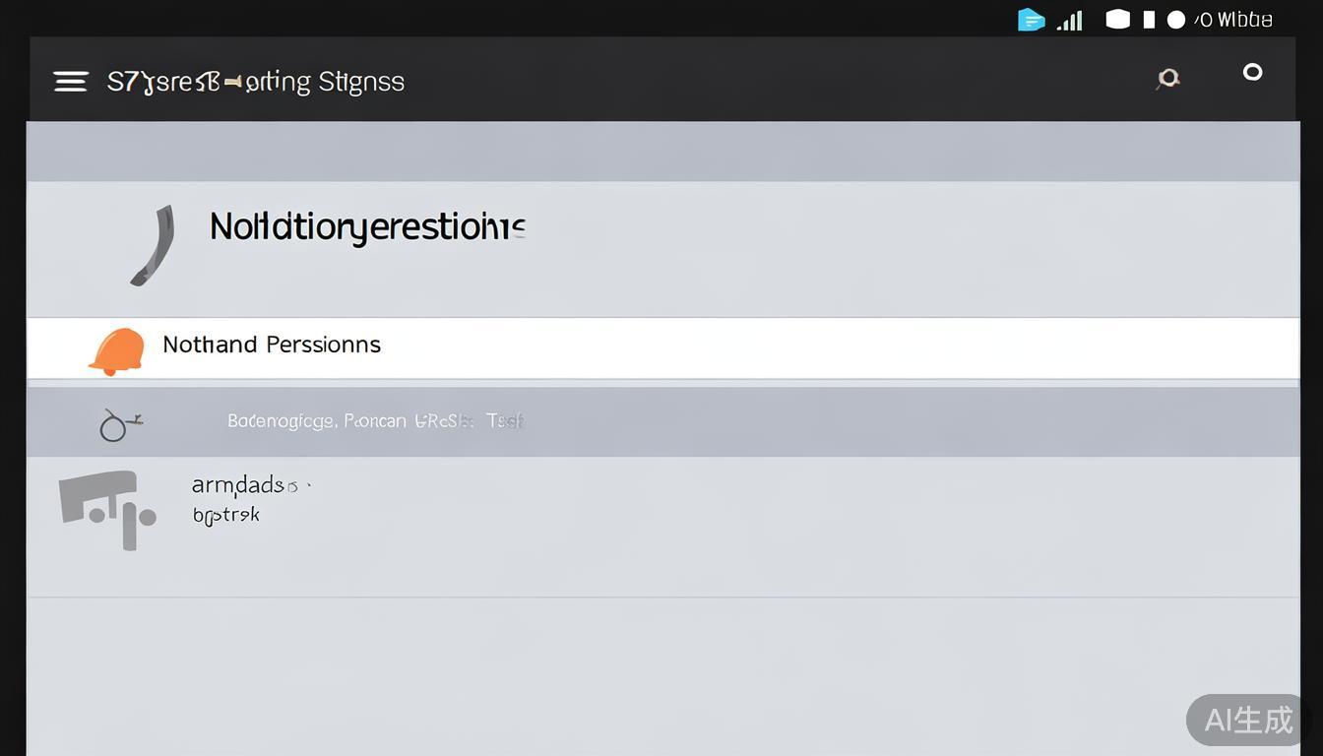Click the signal strength bars icon
Screen dimensions: 1323x756
[1070, 21]
